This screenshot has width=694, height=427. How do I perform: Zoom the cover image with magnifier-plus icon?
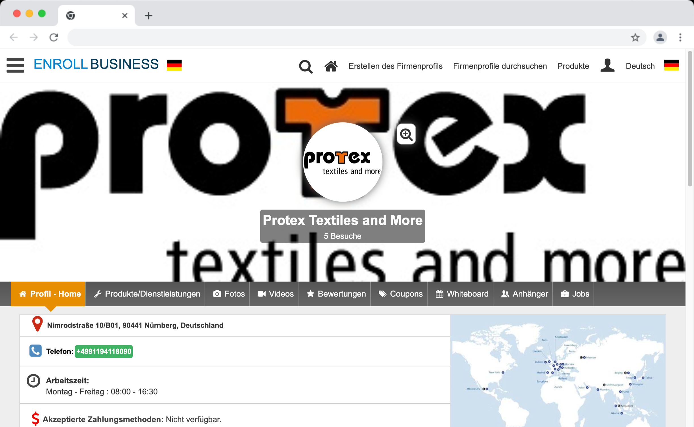(406, 134)
